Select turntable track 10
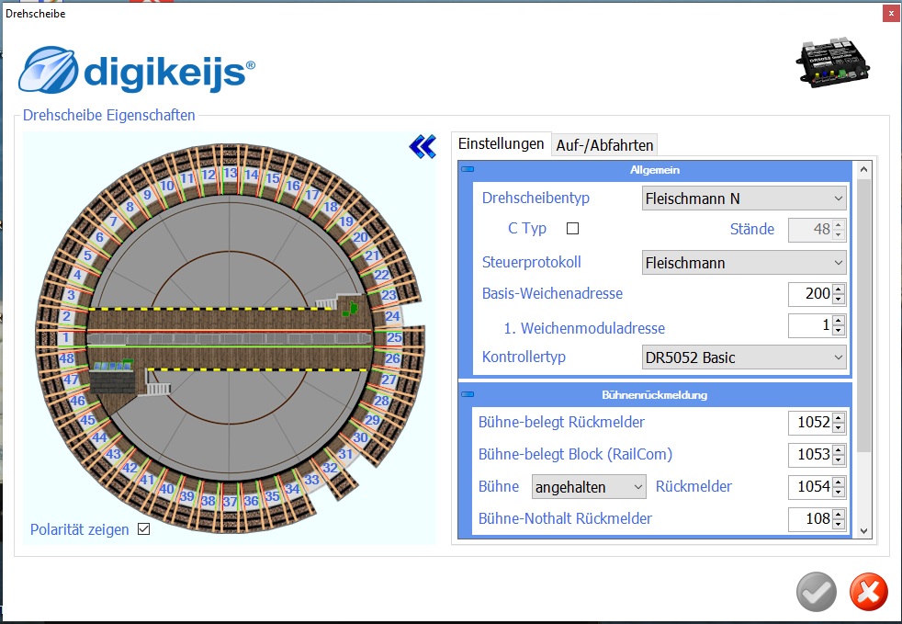The image size is (902, 624). coord(167,186)
